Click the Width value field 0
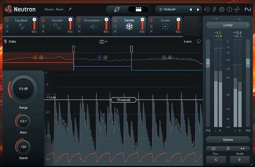The image size is (255, 167). [239, 160]
